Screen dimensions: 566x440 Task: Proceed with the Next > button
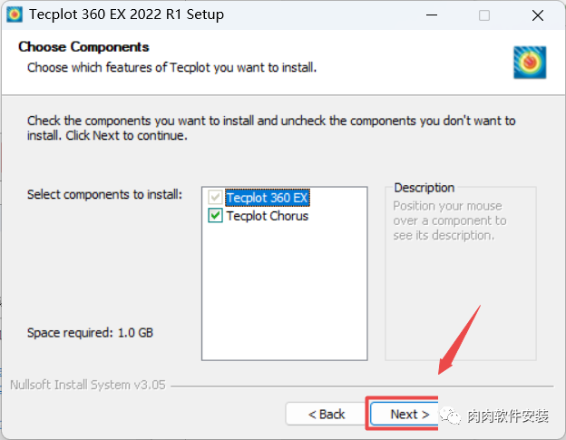[405, 414]
